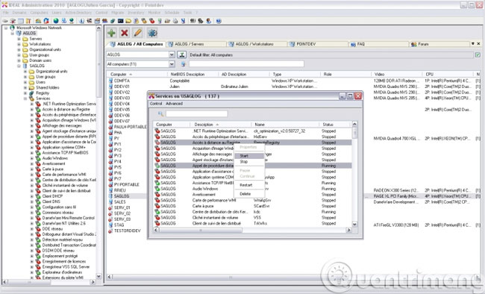Click the network connect icon beside AGLOG combo
The width and height of the screenshot is (485, 294).
click(x=181, y=54)
